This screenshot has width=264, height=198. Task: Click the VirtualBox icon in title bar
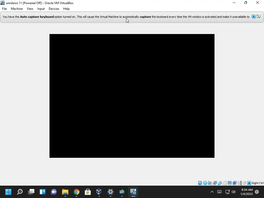(x=3, y=3)
